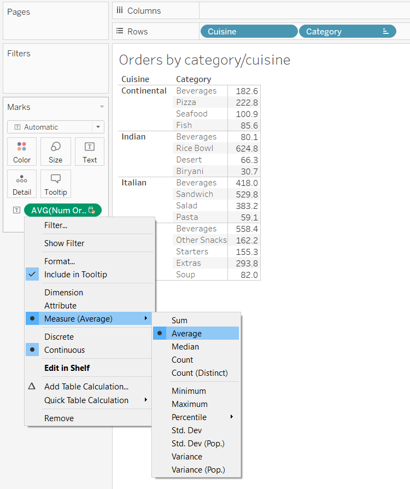Click the Rows shelf icon

point(120,31)
